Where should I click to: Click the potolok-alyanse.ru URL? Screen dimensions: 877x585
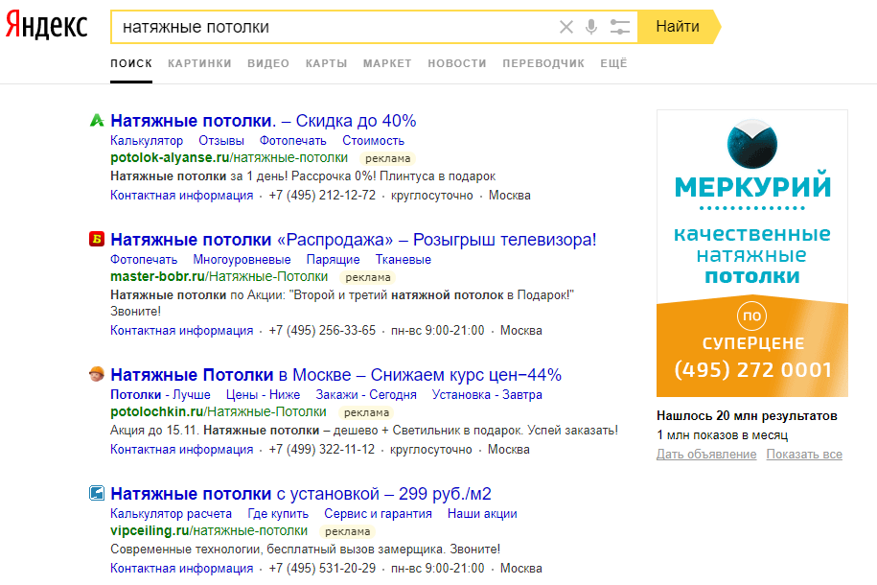pyautogui.click(x=229, y=158)
